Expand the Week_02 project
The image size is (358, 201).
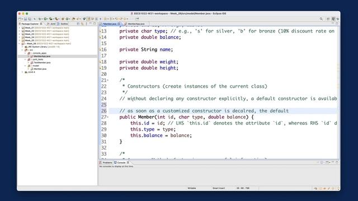click(20, 31)
